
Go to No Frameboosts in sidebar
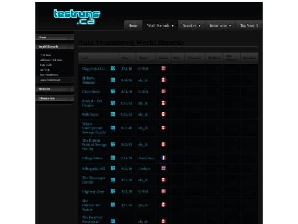pyautogui.click(x=50, y=75)
